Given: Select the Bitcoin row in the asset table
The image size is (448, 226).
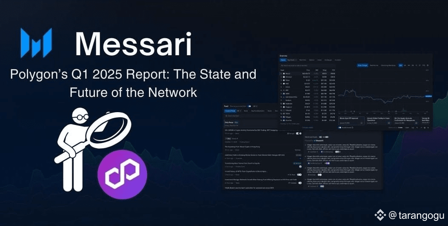Looking at the screenshot, I should coord(308,73).
